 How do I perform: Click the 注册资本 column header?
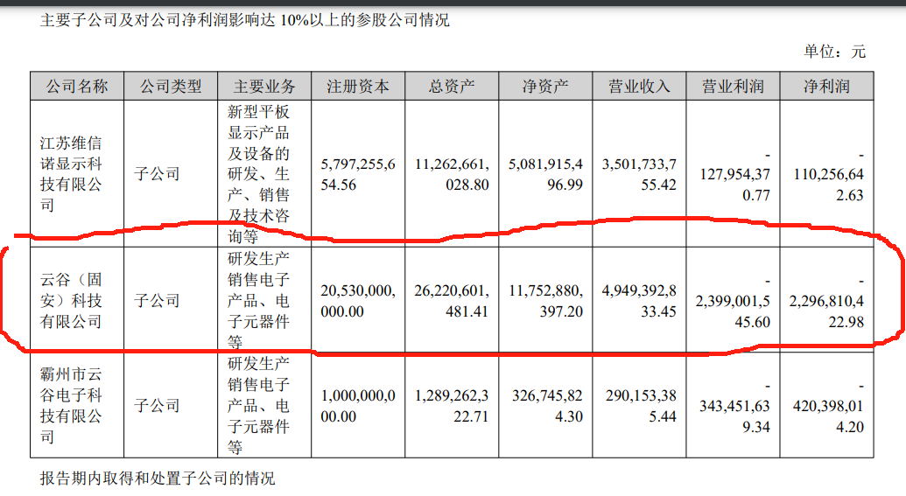click(x=358, y=87)
